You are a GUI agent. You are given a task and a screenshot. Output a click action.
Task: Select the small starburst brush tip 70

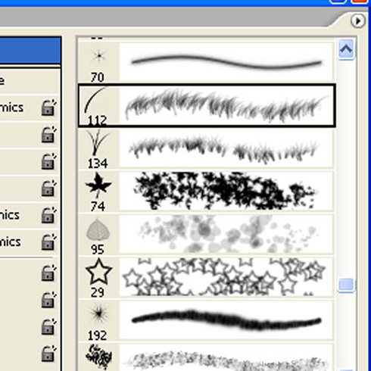[x=98, y=56]
